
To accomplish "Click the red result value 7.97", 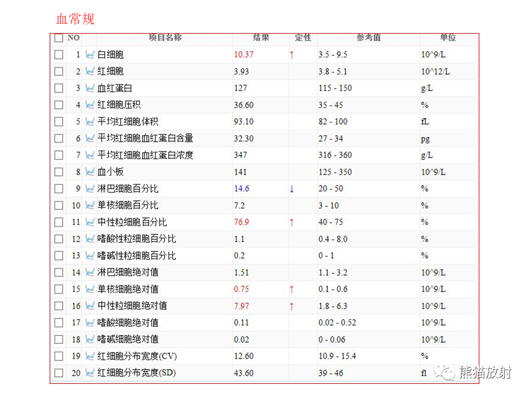I will [241, 306].
